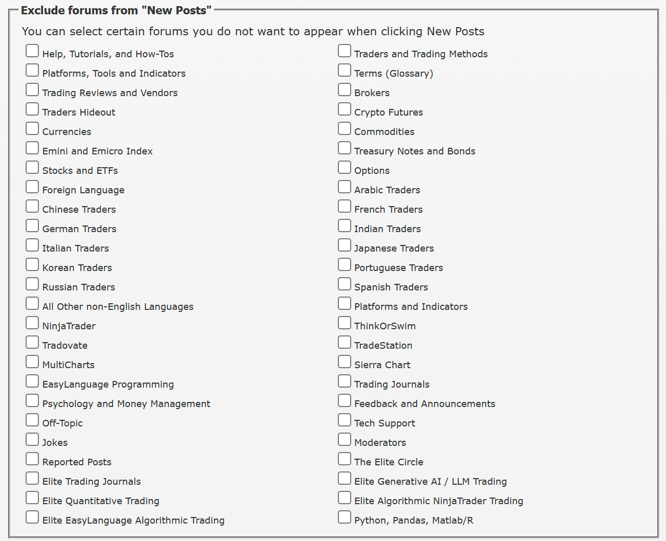This screenshot has width=666, height=541.
Task: Select Psychology and Money Management checkbox
Action: point(32,400)
